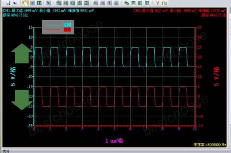Toggle the Hz frequency display button
Screen dimensions: 231x153
(165, 3)
